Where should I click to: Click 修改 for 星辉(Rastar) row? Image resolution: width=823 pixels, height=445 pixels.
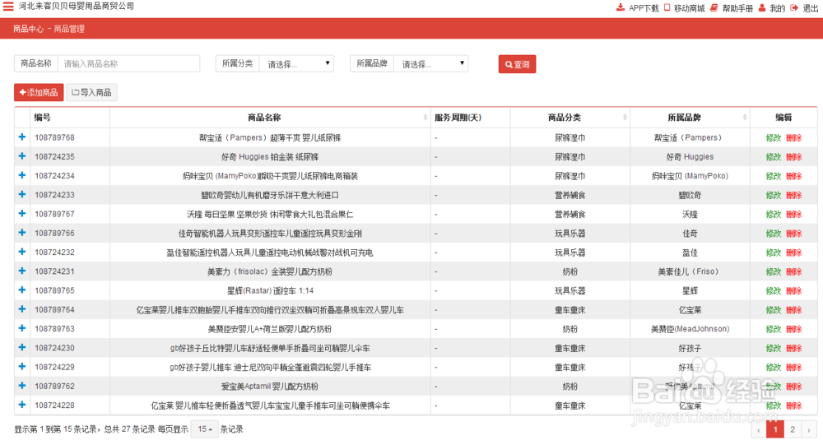tap(774, 290)
